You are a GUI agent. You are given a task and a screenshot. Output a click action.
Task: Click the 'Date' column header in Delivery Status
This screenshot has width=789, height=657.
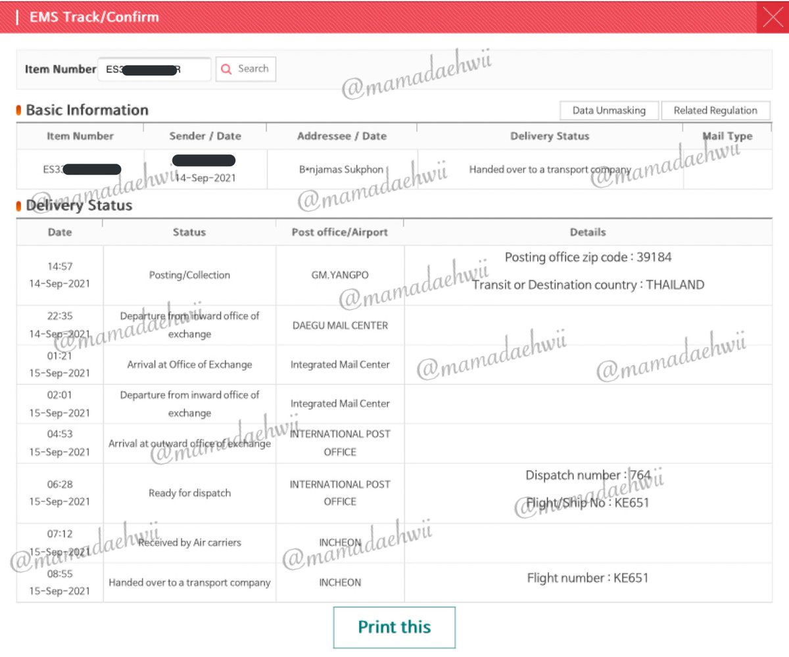pyautogui.click(x=60, y=233)
